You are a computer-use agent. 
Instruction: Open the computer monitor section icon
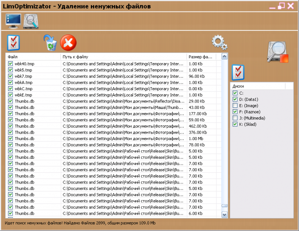coord(13,21)
